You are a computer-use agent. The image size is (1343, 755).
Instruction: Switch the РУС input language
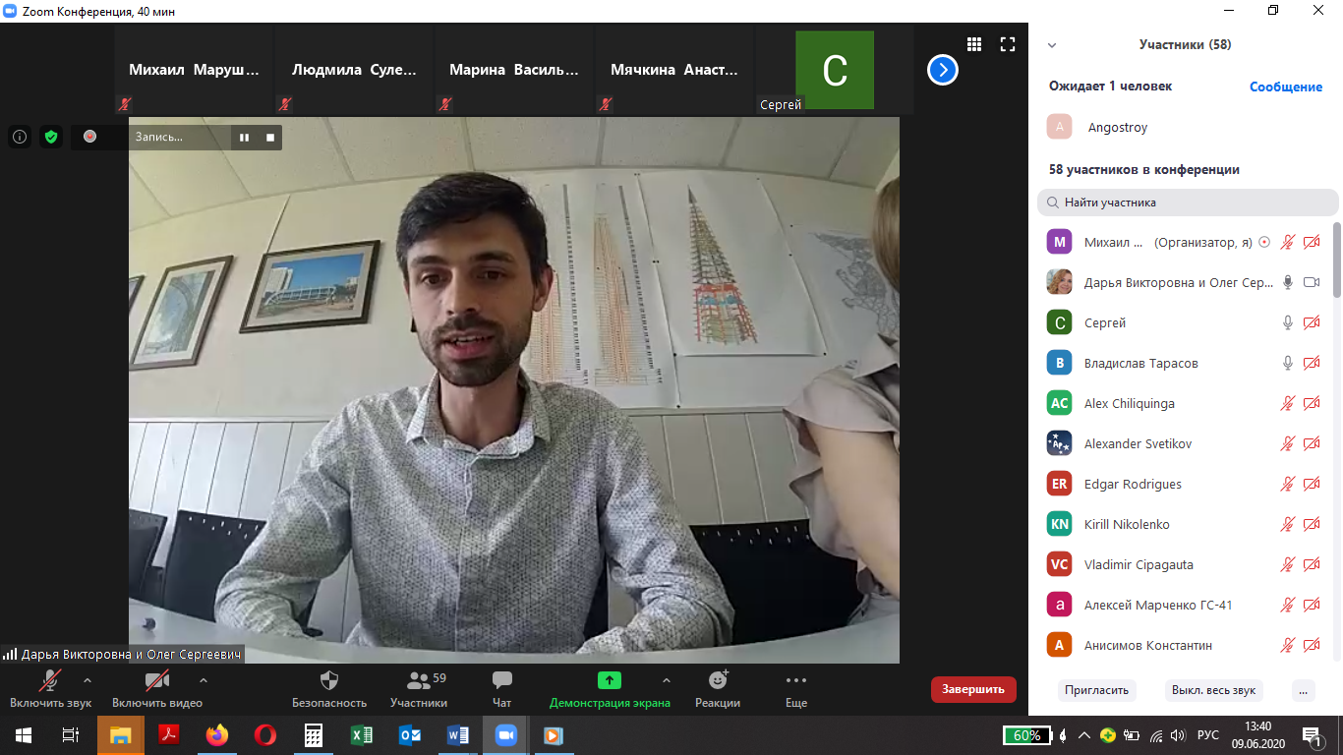[x=1208, y=735]
